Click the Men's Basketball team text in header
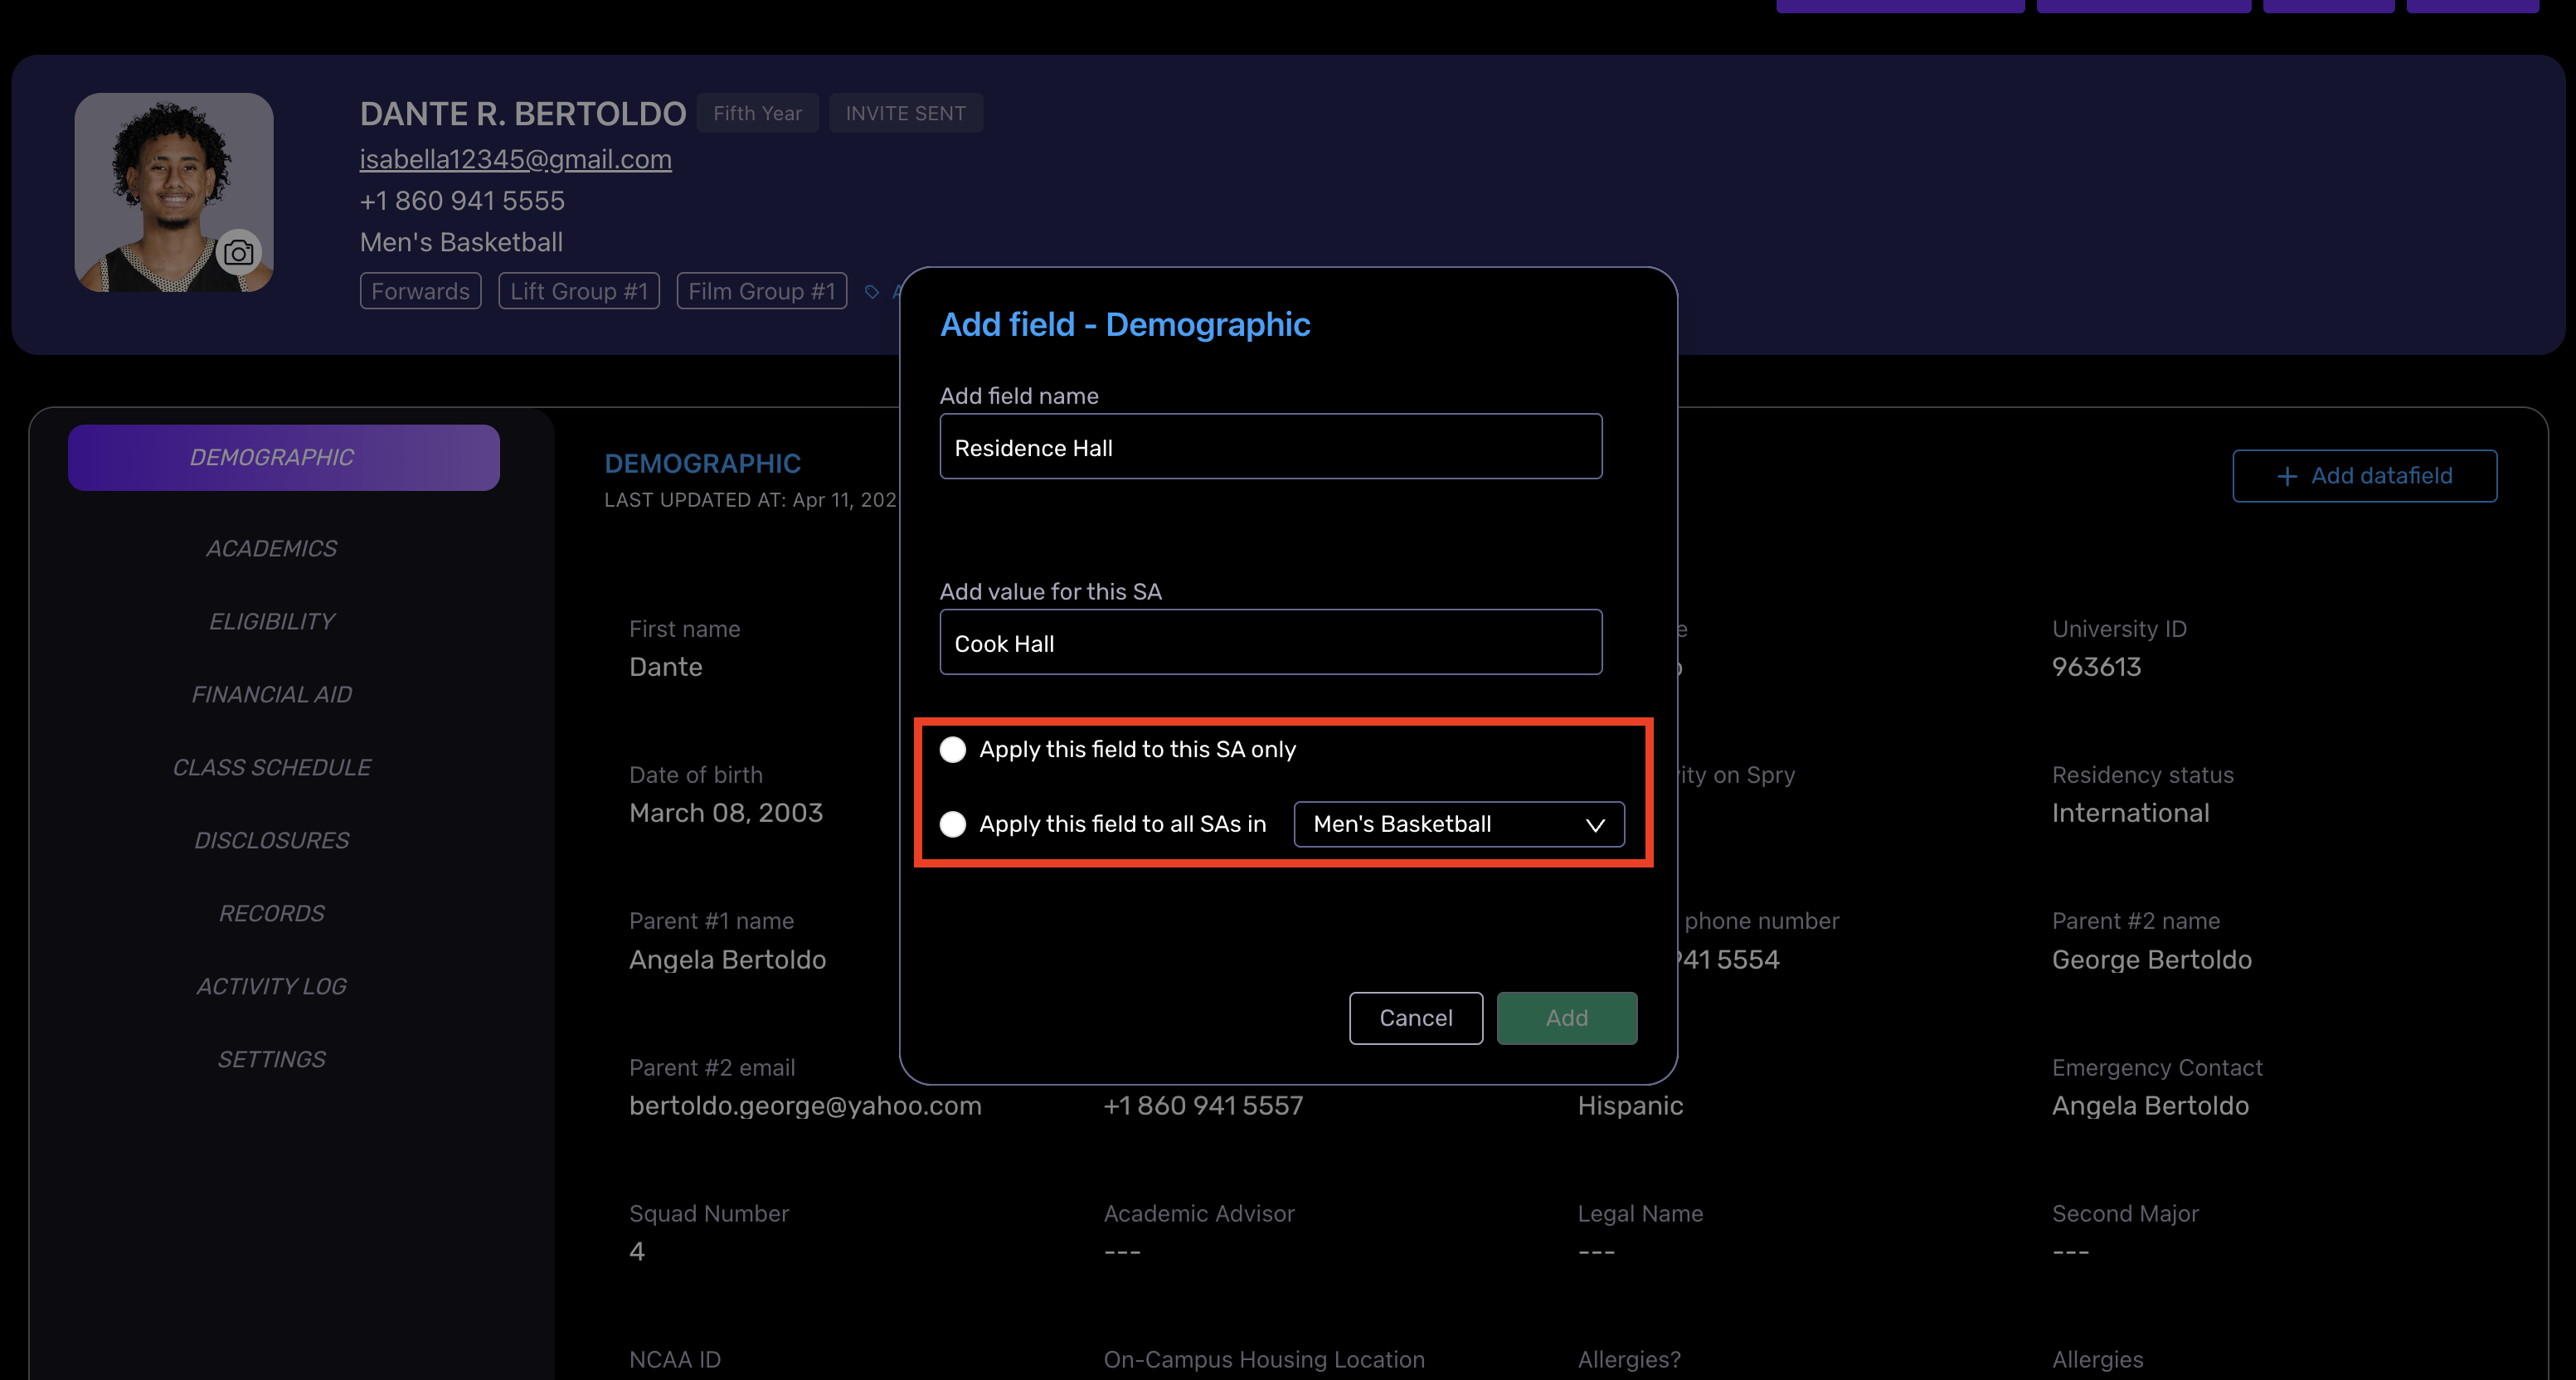This screenshot has height=1380, width=2576. pyautogui.click(x=462, y=243)
